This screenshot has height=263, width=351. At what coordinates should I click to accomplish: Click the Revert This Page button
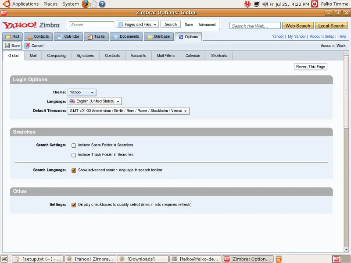click(x=311, y=67)
